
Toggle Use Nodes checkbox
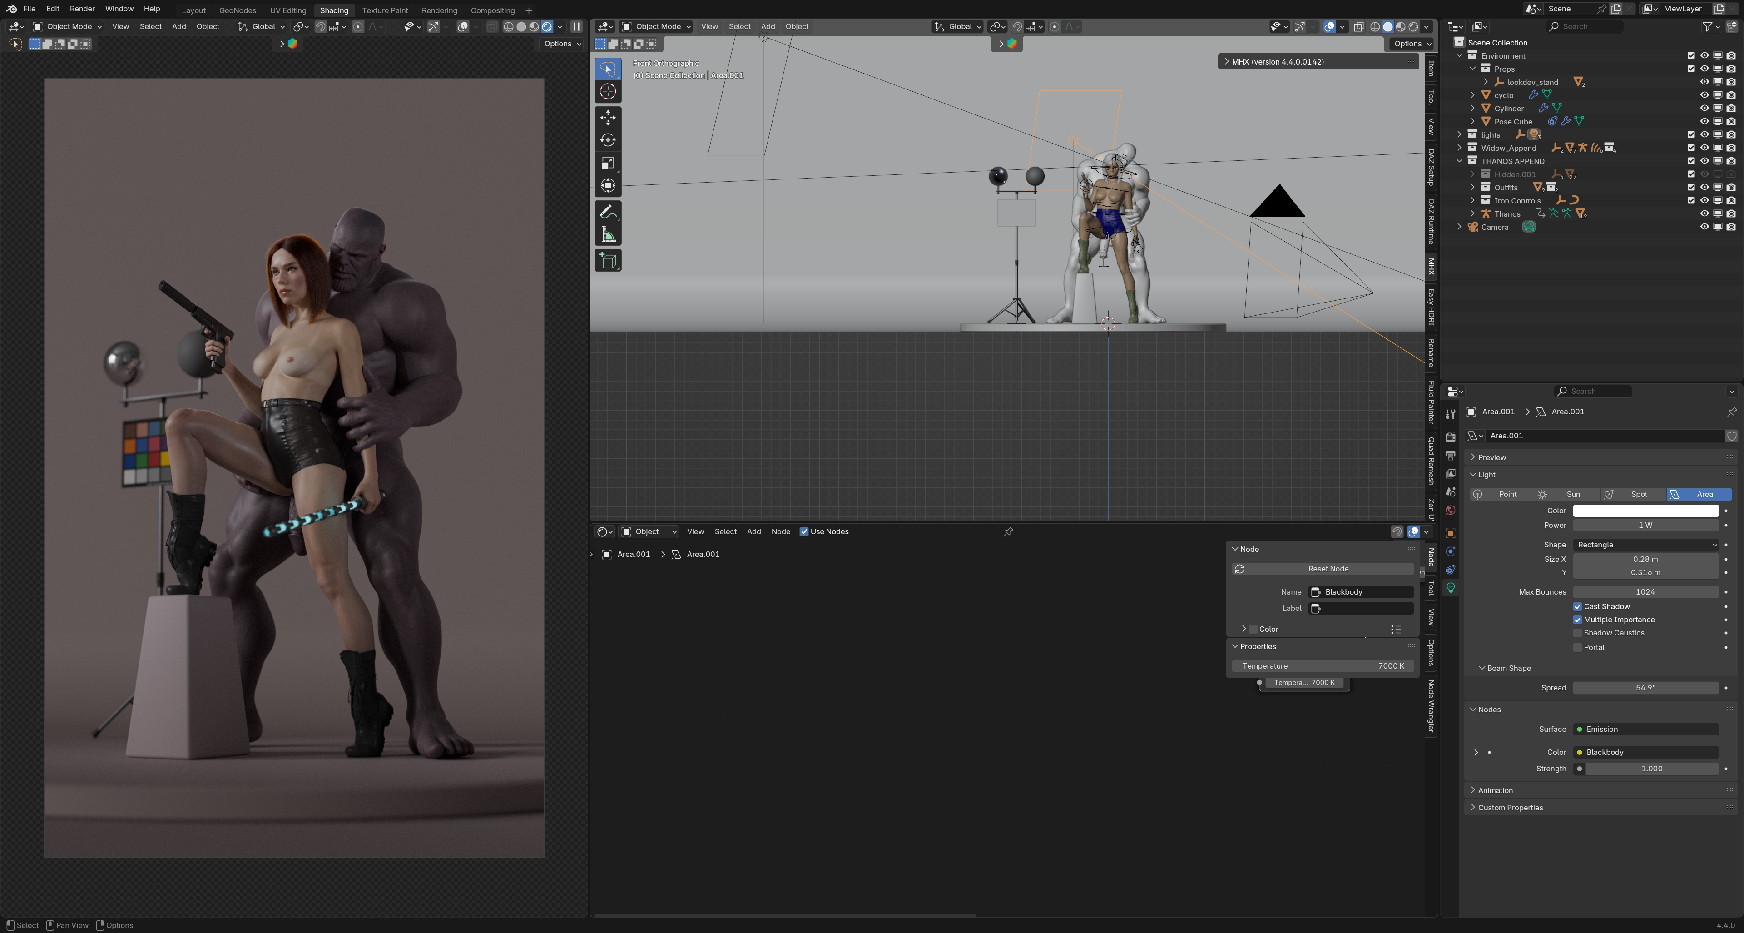coord(804,531)
